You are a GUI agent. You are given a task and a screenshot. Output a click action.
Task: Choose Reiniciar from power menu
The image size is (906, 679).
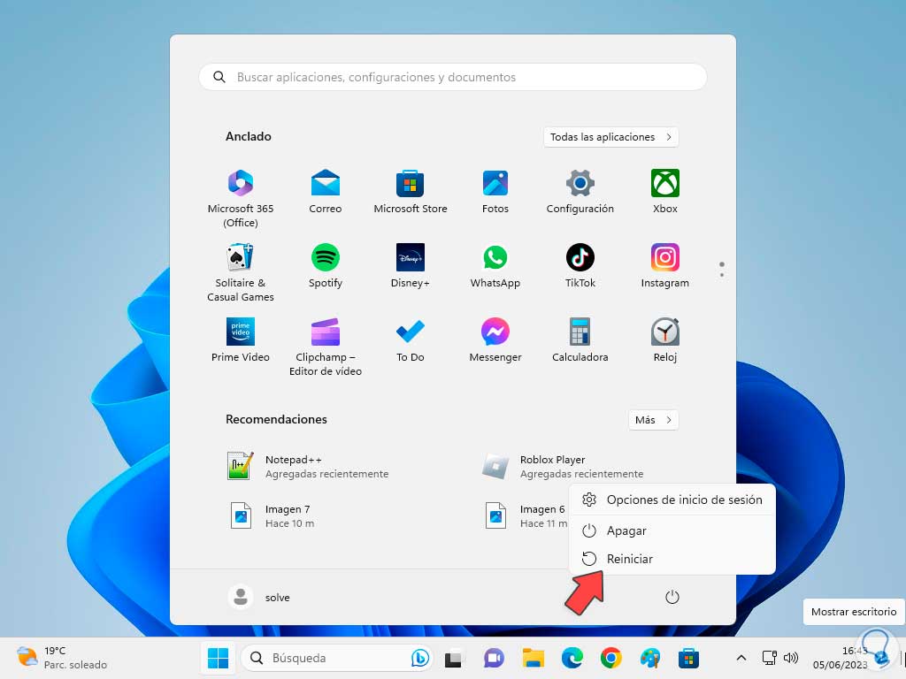tap(672, 559)
